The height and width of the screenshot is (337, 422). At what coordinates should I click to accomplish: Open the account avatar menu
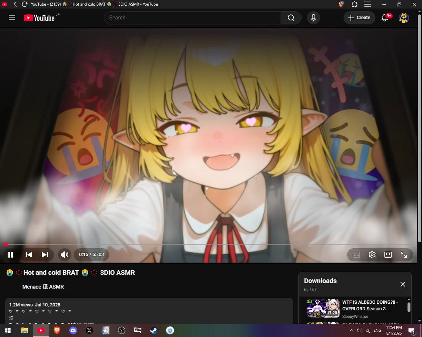(x=404, y=18)
